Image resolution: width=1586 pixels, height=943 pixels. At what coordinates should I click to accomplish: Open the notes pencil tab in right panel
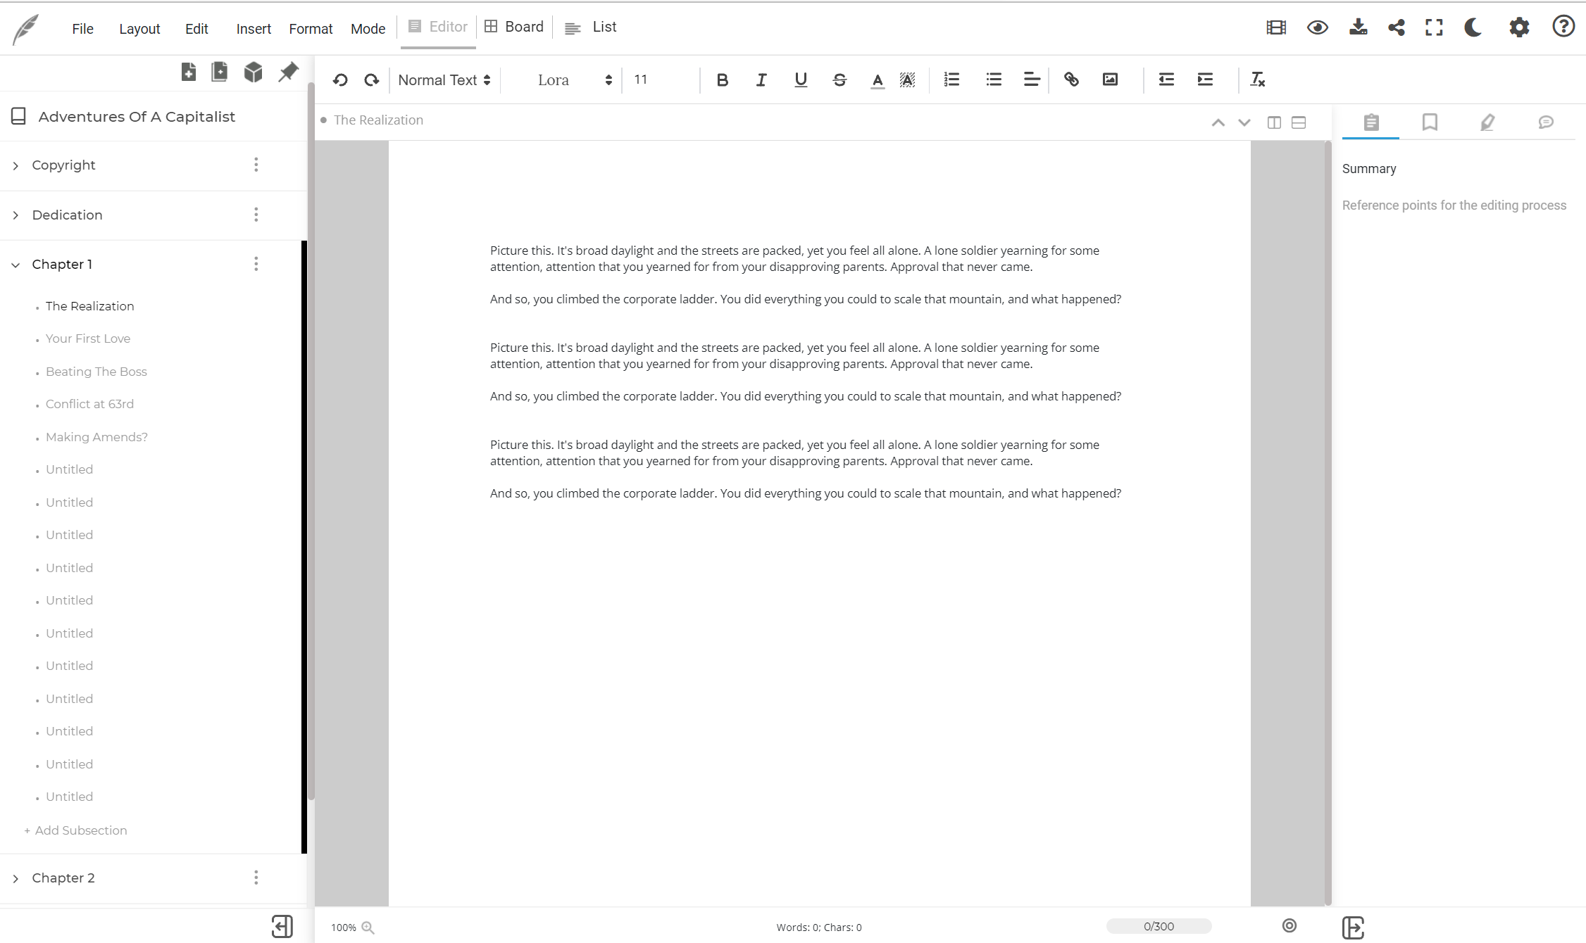click(1487, 122)
